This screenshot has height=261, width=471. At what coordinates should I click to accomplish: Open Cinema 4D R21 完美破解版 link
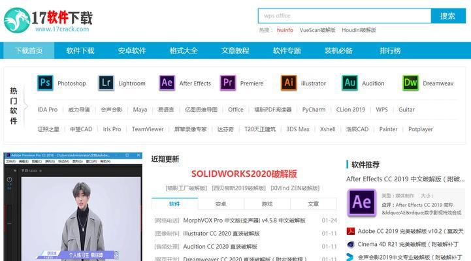408,245
